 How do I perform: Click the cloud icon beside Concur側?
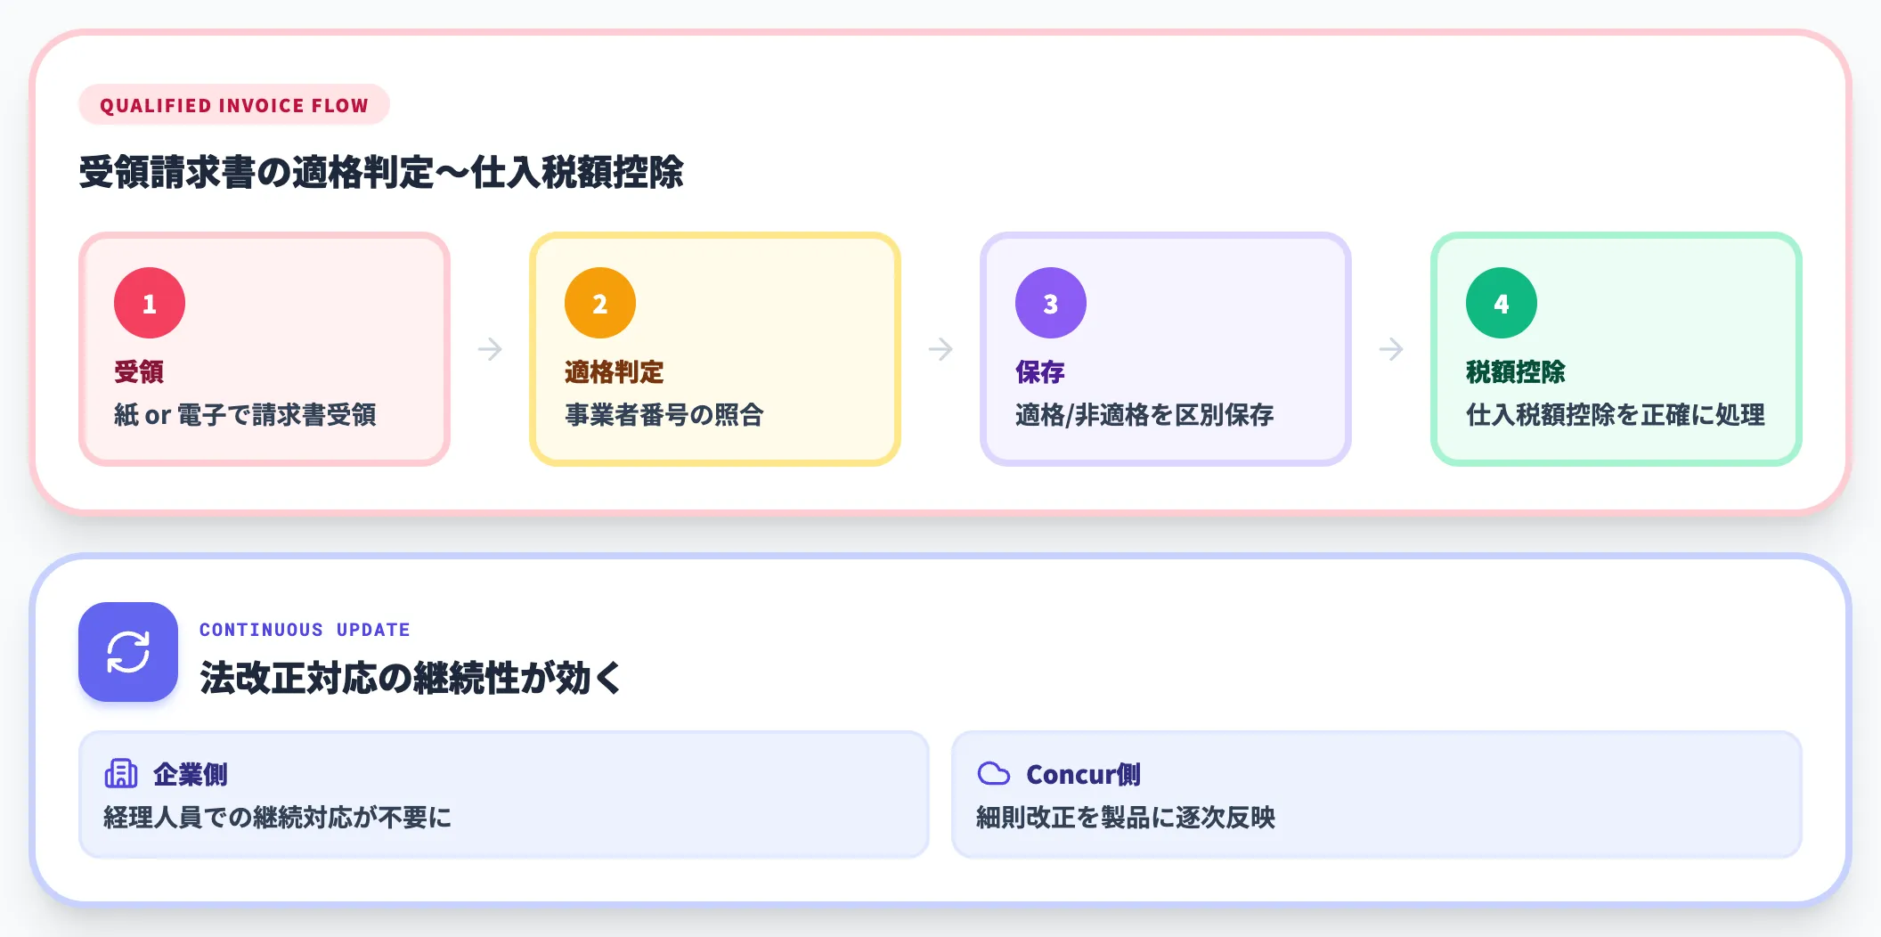click(x=994, y=773)
